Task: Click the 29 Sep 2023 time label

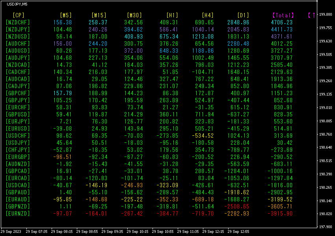Action: pyautogui.click(x=11, y=232)
